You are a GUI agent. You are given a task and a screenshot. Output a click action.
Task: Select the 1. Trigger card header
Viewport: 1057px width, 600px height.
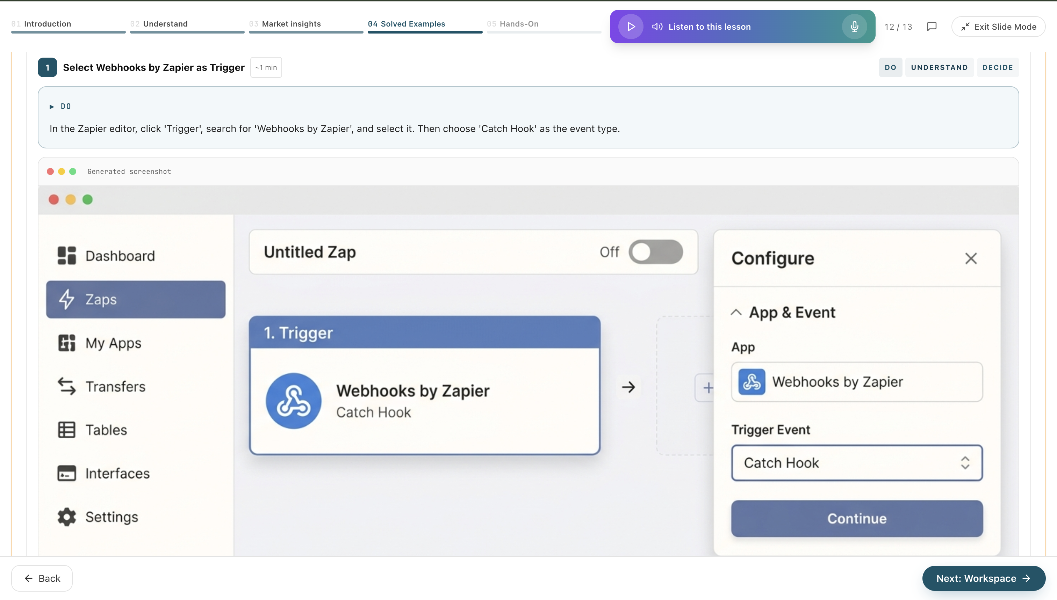point(425,332)
